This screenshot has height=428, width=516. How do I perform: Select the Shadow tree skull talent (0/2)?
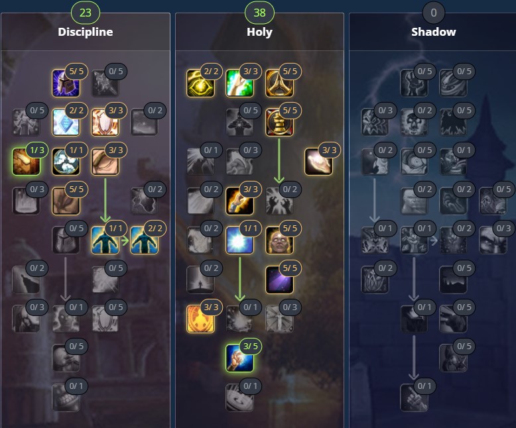click(x=414, y=123)
